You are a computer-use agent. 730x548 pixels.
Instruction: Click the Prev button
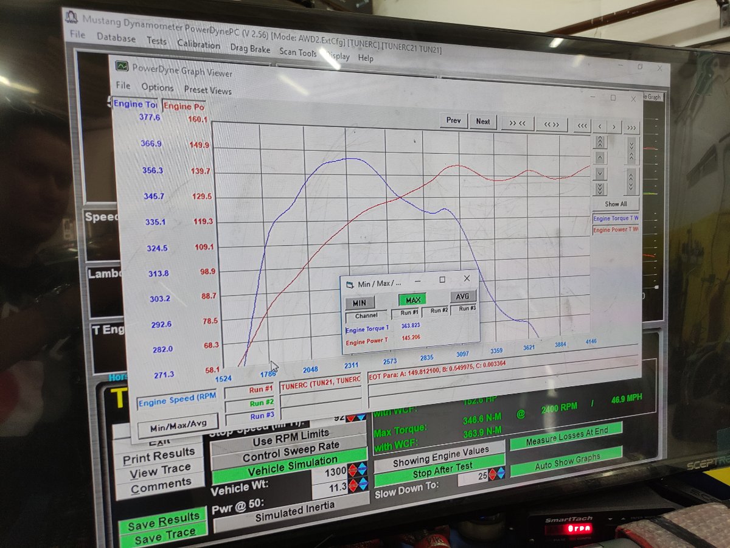click(x=453, y=120)
